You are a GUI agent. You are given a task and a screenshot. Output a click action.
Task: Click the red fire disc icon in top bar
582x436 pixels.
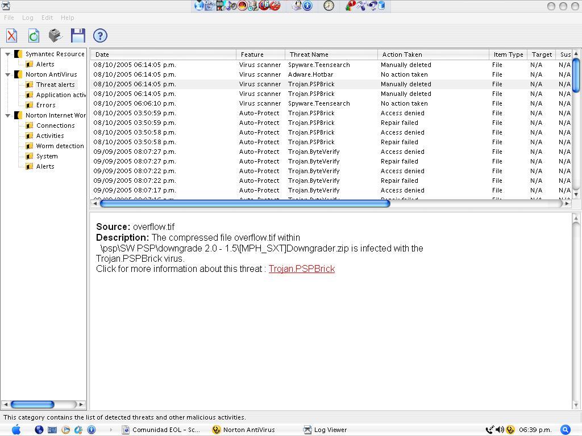click(242, 6)
